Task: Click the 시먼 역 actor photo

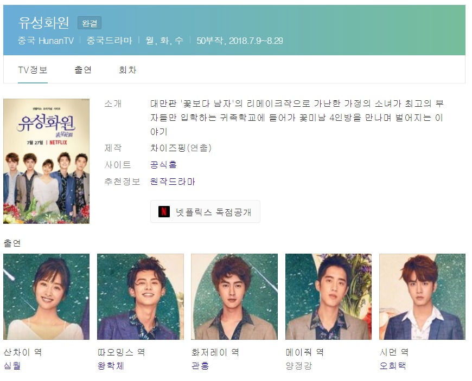Action: point(422,297)
